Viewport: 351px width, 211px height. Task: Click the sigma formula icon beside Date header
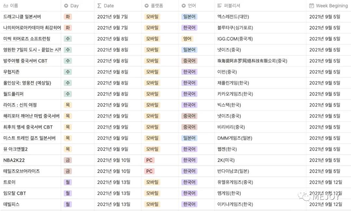[x=99, y=6]
